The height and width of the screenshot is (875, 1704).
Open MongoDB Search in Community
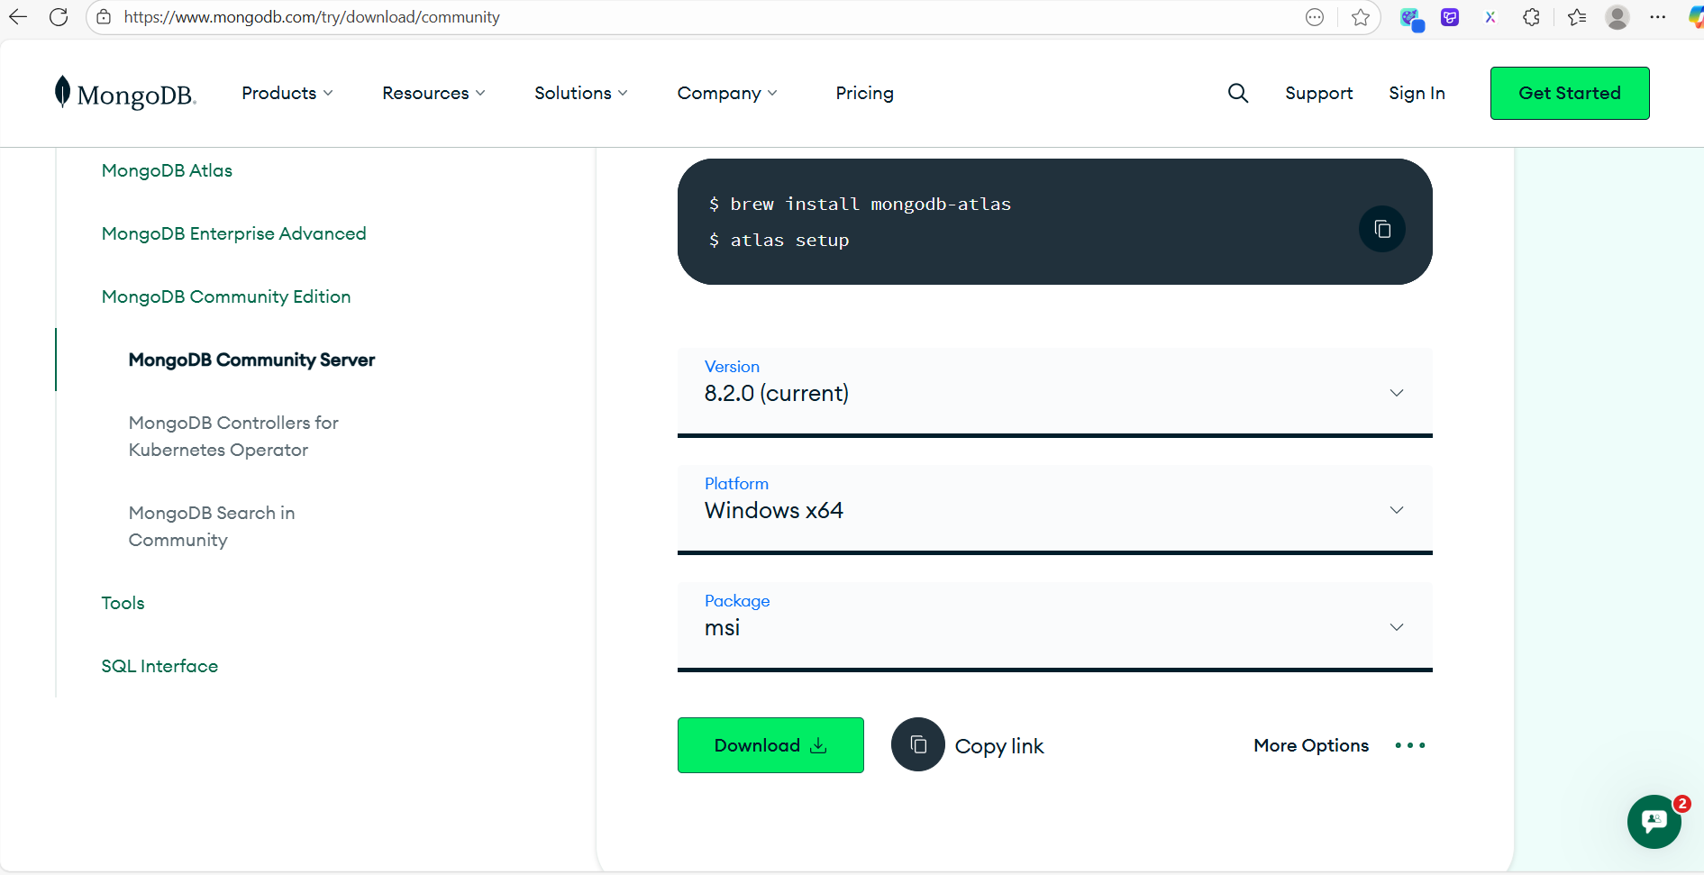[212, 526]
